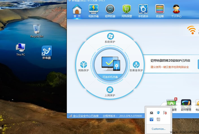Open 电脑杀毒 virus scan tab
This screenshot has height=134, width=199.
93,11
